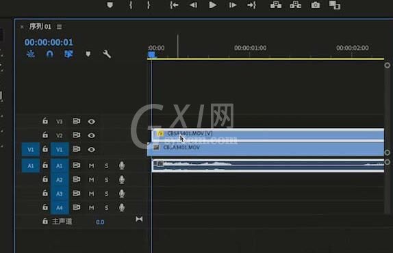The image size is (393, 253).
Task: Toggle A1 source patching
Action: point(31,165)
